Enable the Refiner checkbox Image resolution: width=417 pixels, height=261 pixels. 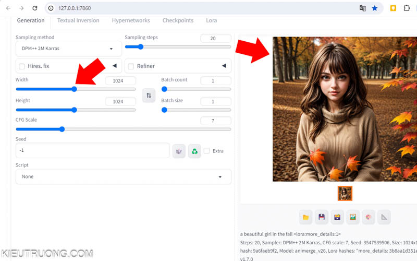tap(131, 66)
